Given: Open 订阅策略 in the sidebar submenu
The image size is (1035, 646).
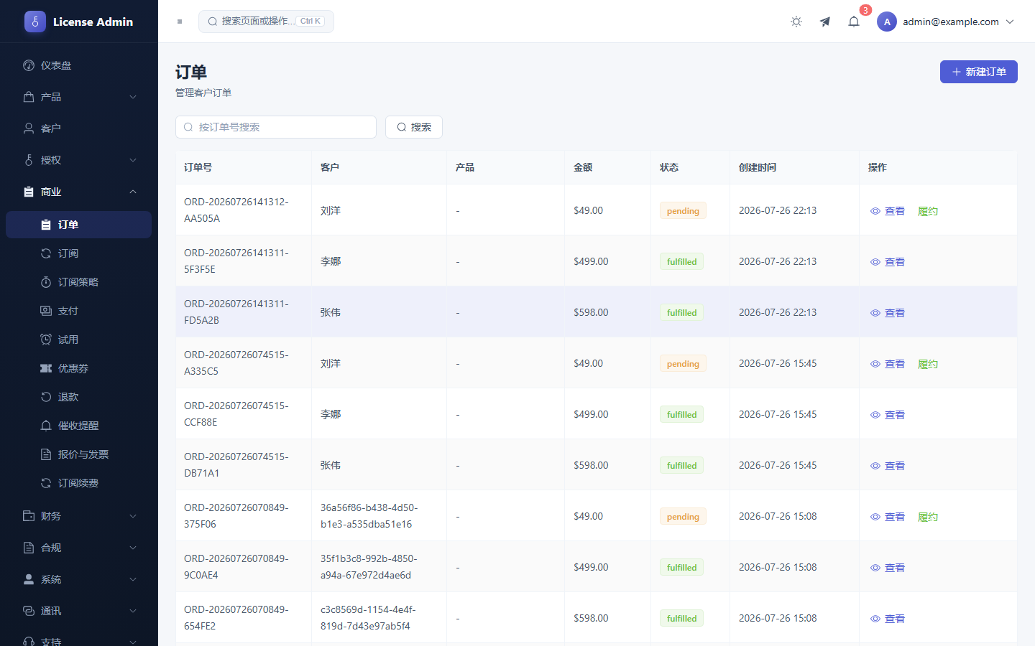Looking at the screenshot, I should coord(79,282).
